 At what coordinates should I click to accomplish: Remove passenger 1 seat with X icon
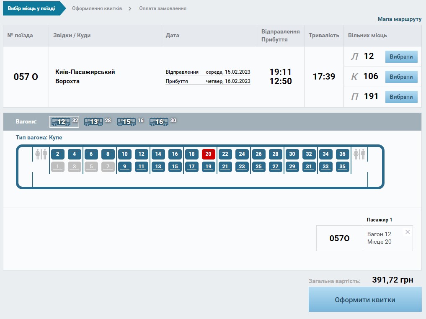point(408,232)
